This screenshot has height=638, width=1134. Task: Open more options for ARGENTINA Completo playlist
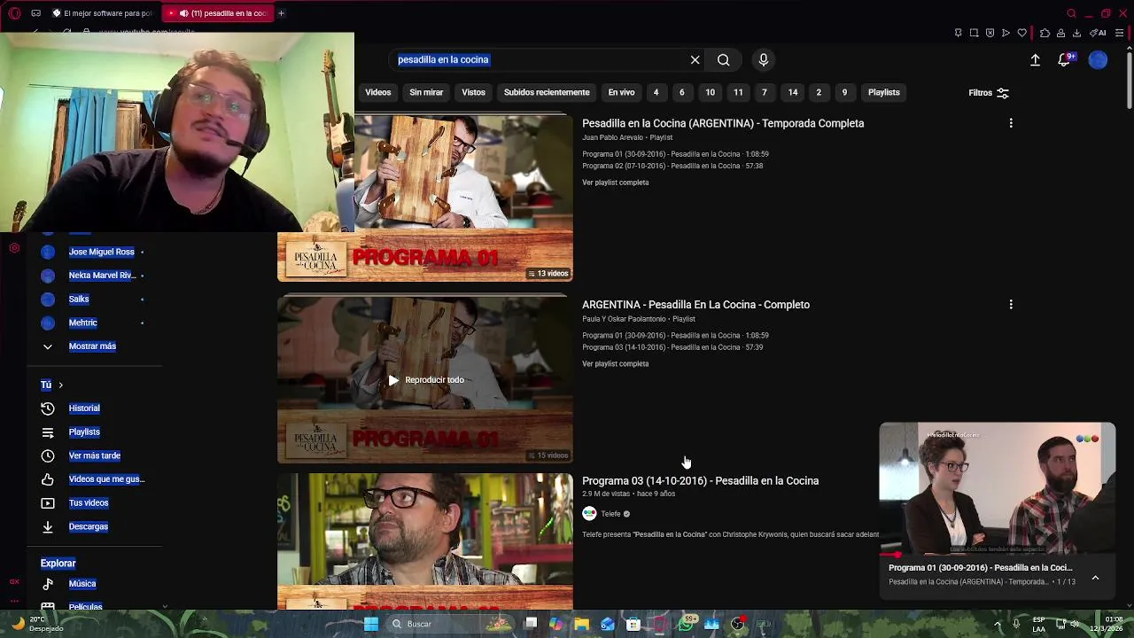(1011, 305)
